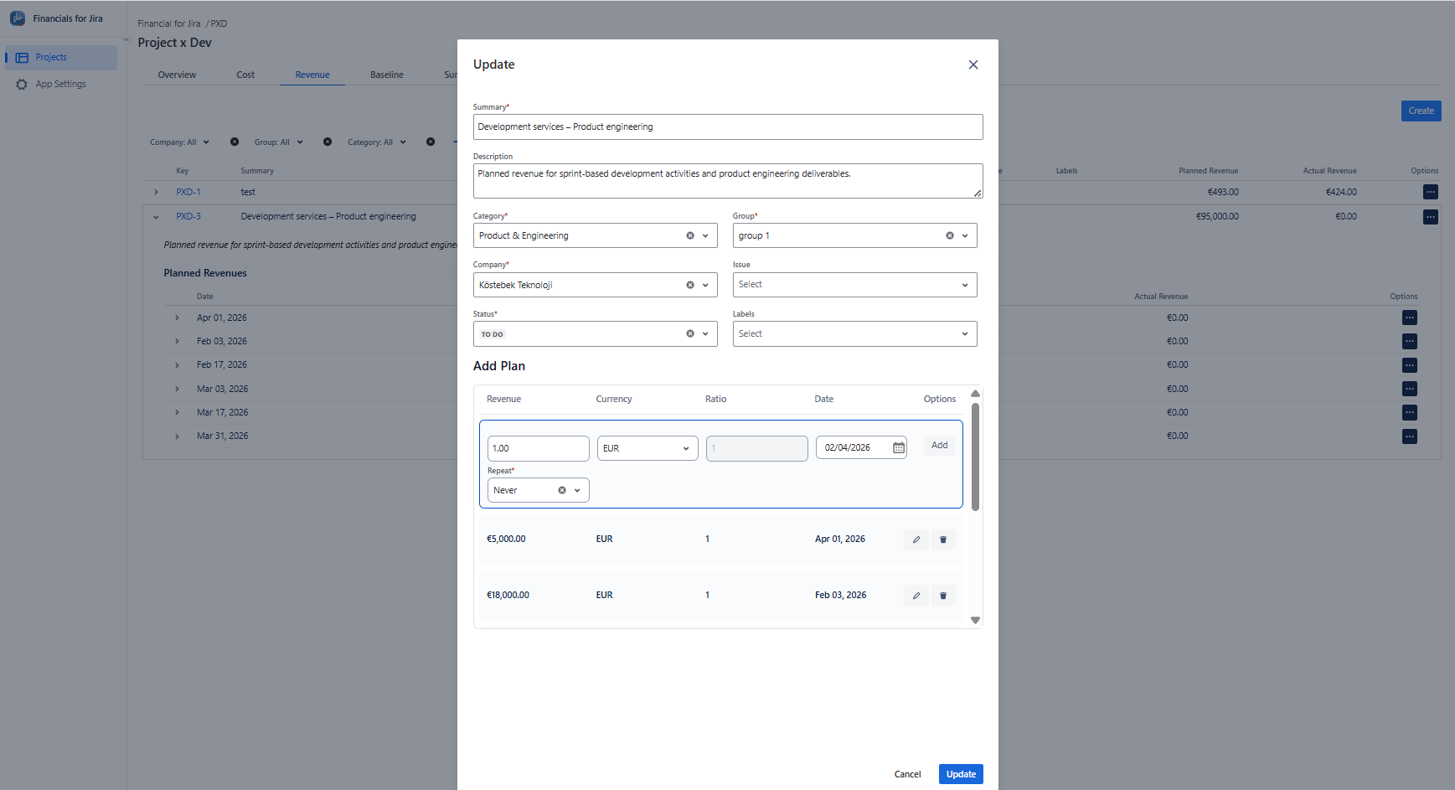Click Cancel in the Update dialog
Screen dimensions: 1455x790
[x=907, y=775]
